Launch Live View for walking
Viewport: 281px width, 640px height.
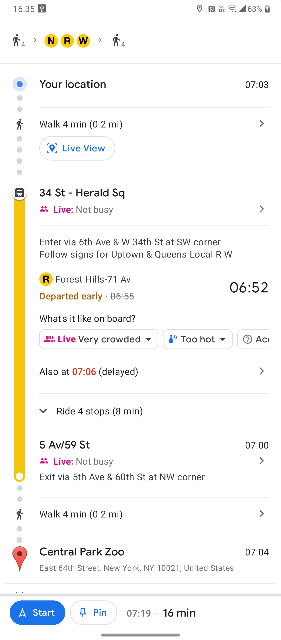tap(77, 148)
